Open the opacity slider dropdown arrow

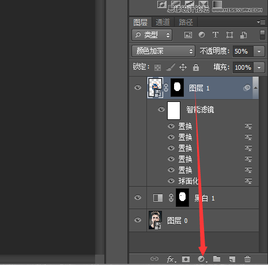pyautogui.click(x=259, y=51)
